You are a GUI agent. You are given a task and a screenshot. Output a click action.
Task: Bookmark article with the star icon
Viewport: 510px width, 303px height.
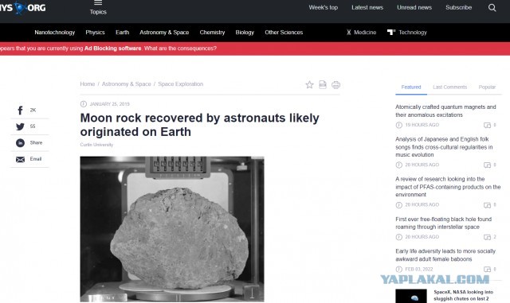tap(309, 85)
